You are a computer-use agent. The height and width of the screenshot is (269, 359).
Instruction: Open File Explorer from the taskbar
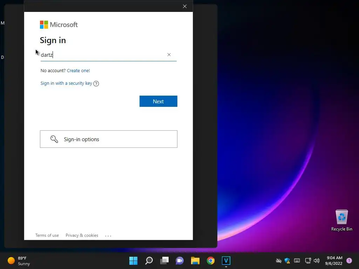pos(195,261)
